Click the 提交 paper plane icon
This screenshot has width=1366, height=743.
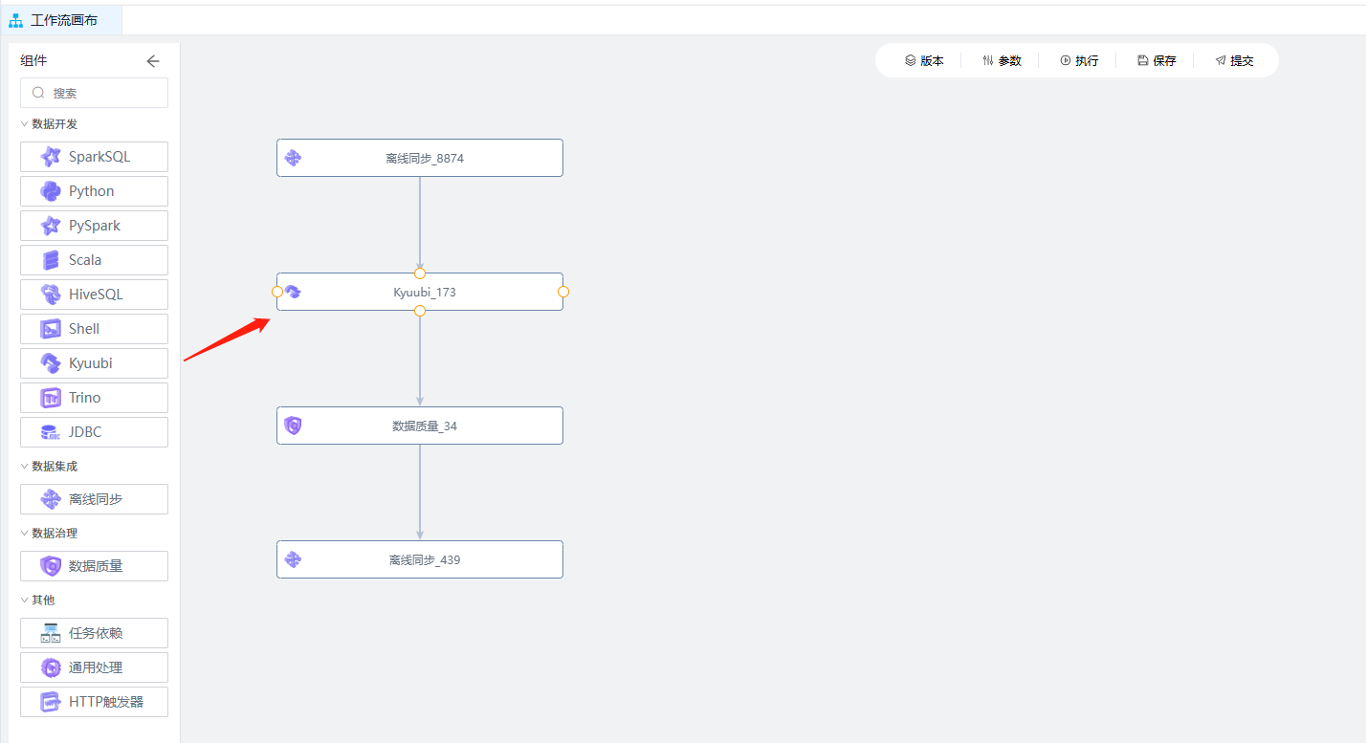tap(1221, 60)
